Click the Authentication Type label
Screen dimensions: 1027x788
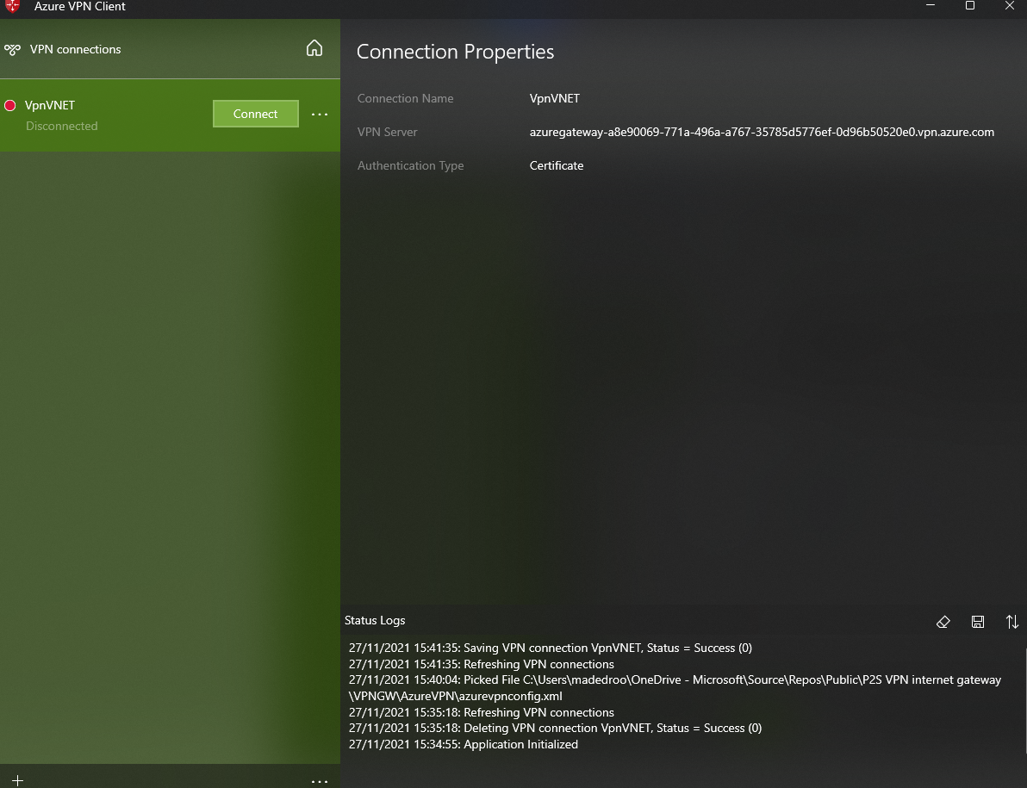(411, 165)
